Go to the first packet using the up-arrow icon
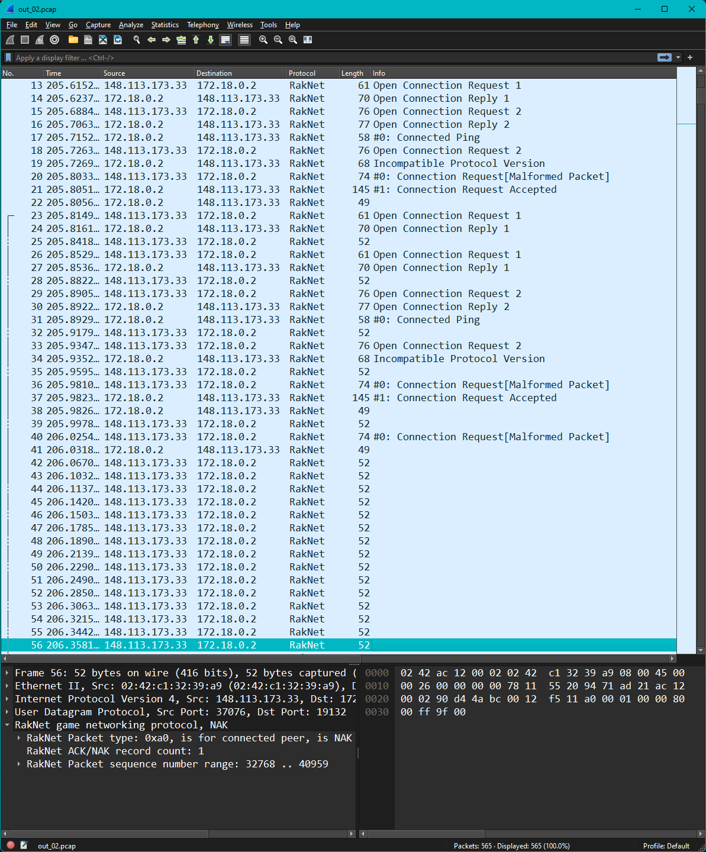706x852 pixels. (196, 40)
